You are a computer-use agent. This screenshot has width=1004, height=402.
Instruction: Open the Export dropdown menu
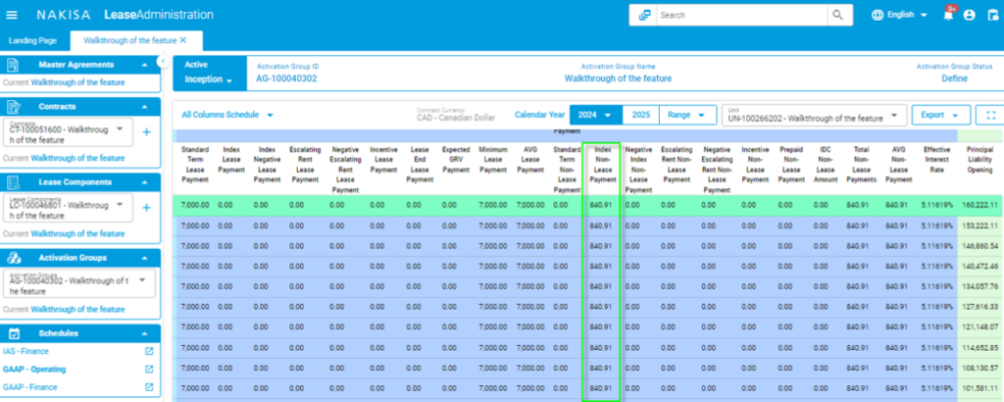coord(940,115)
